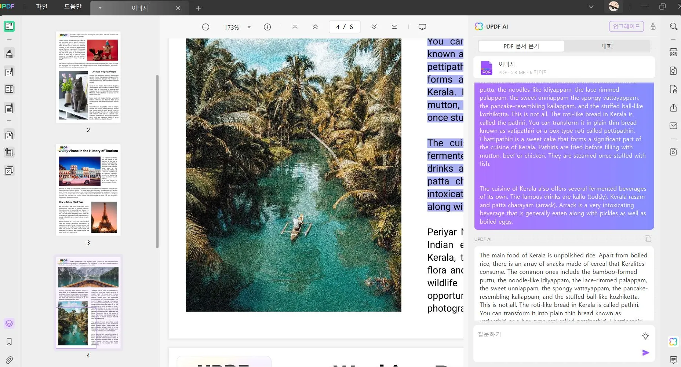Toggle the UPDF AI panel icon

(x=673, y=342)
